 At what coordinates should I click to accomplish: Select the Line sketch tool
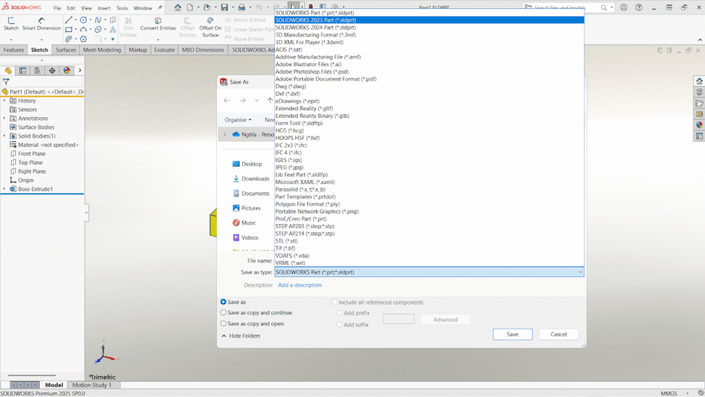pyautogui.click(x=68, y=20)
